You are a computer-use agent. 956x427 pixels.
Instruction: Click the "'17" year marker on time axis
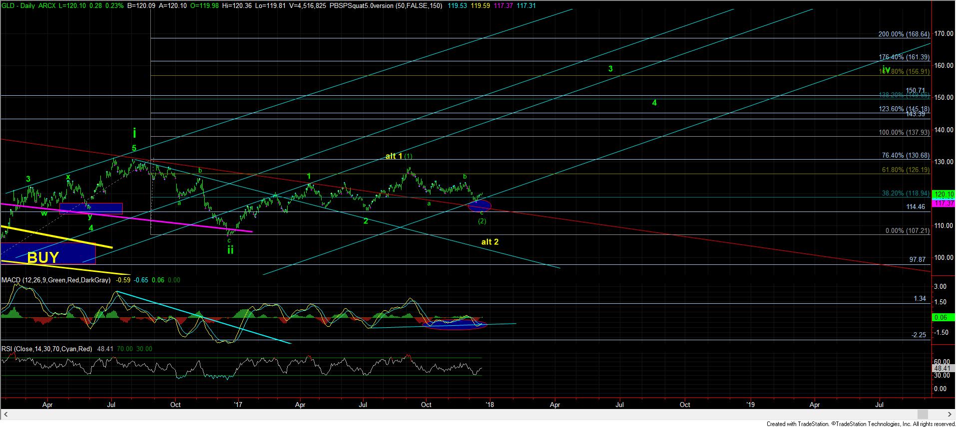[x=237, y=405]
